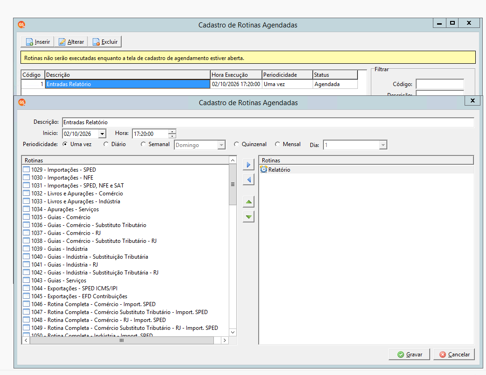Select the Relatório alarm clock item

[x=275, y=169]
